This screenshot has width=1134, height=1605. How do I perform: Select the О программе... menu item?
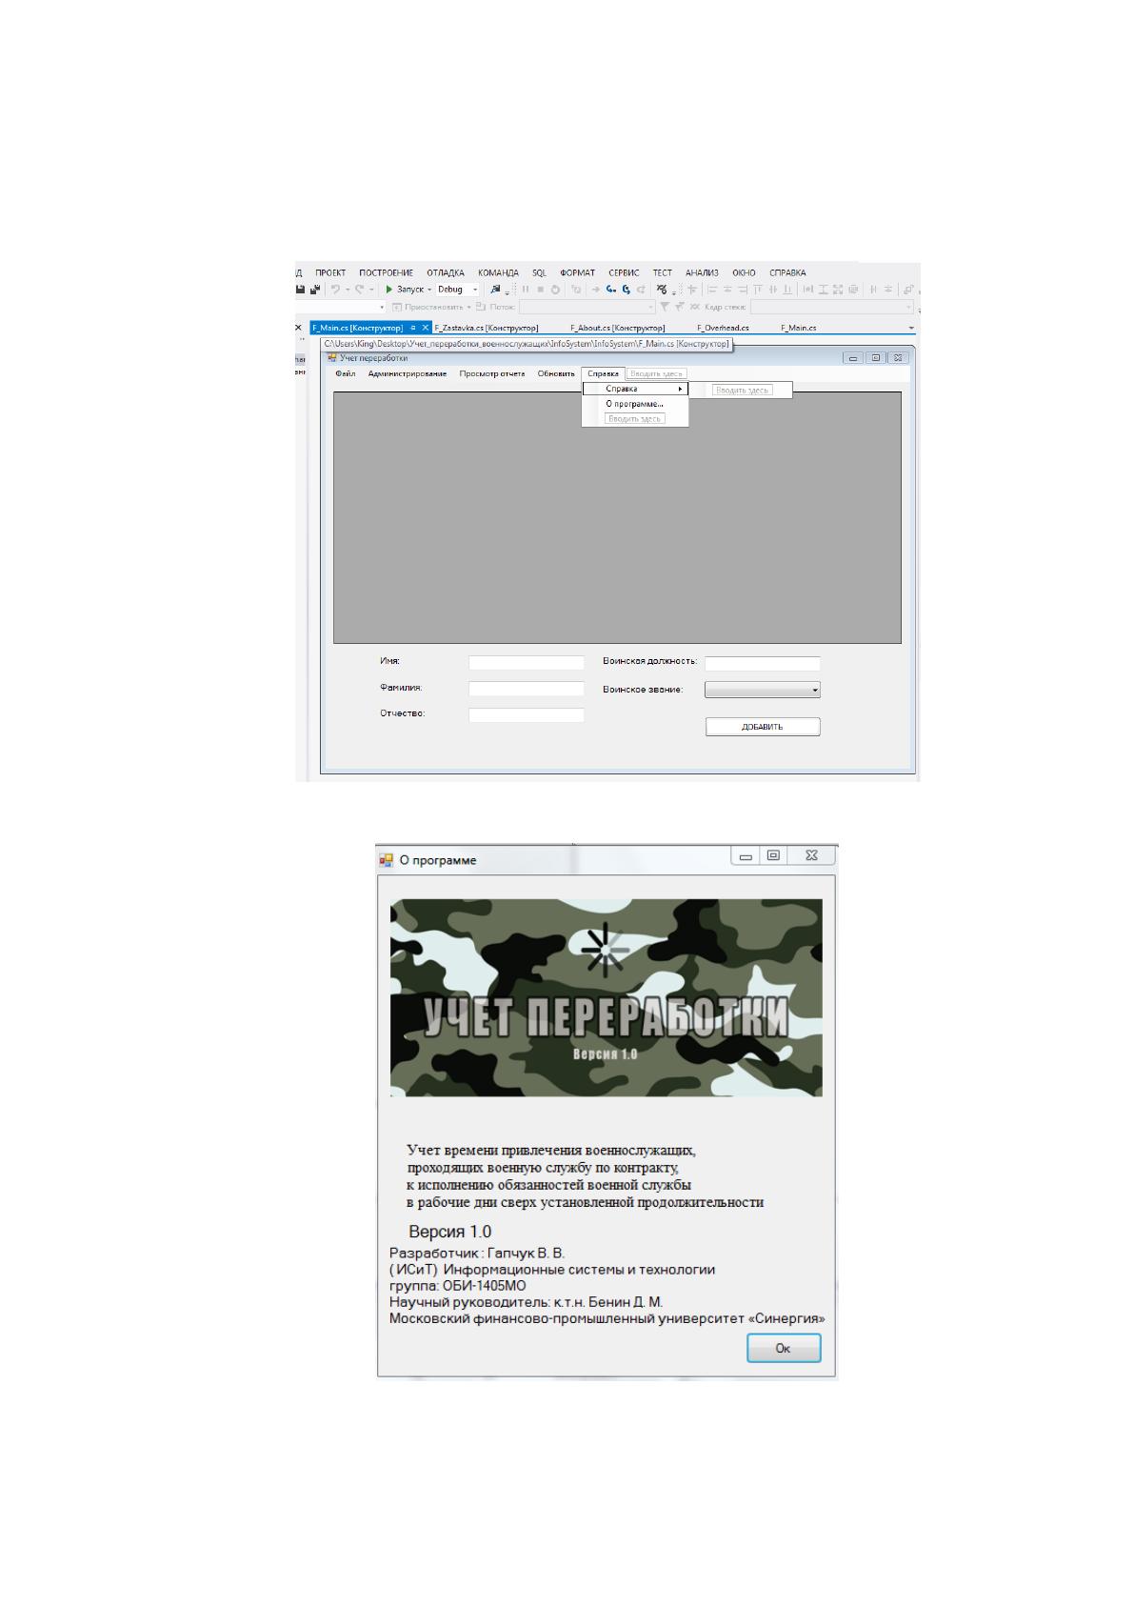tap(634, 404)
